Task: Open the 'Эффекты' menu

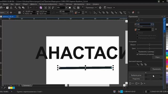Action: (34, 4)
